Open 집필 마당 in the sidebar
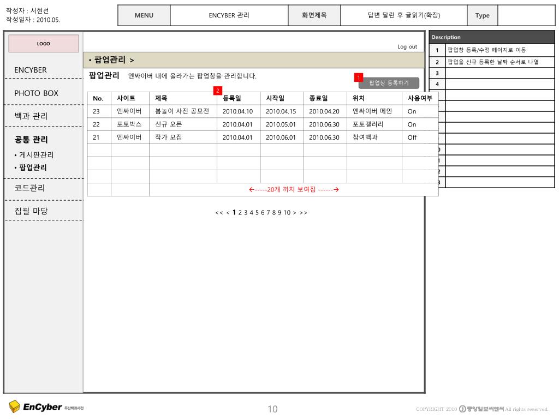The image size is (559, 419). coord(31,211)
